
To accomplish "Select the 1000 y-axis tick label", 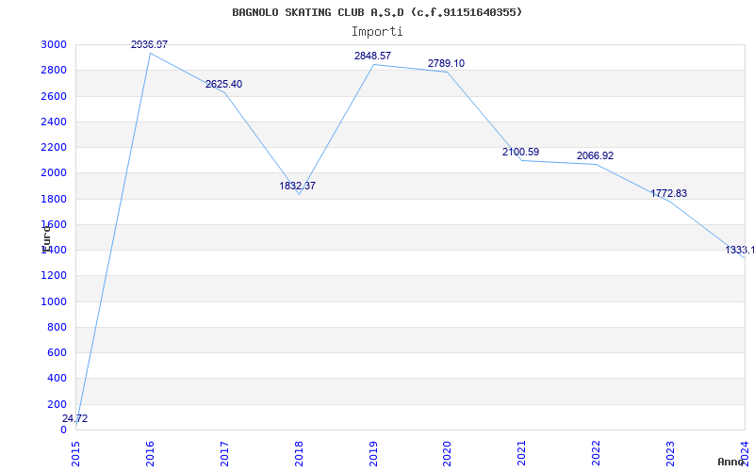I will (x=54, y=301).
